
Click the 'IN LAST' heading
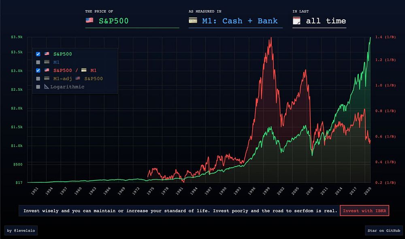(x=301, y=11)
